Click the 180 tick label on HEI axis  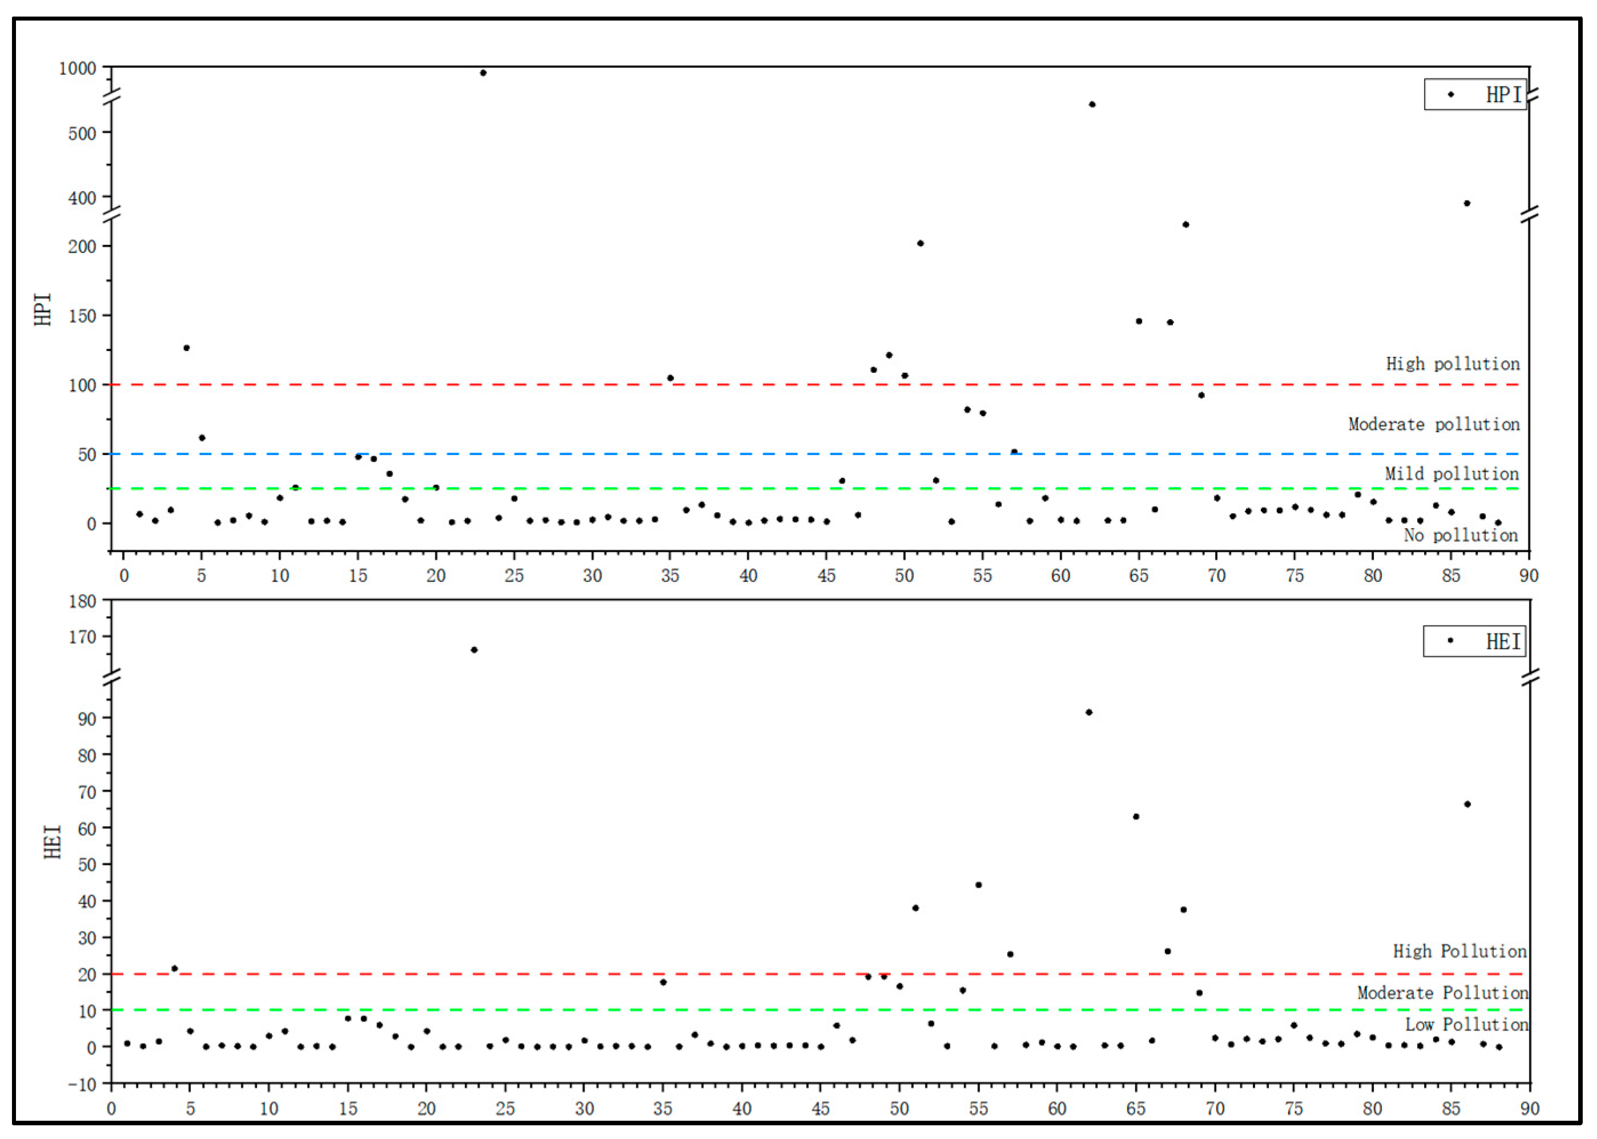[x=82, y=602]
